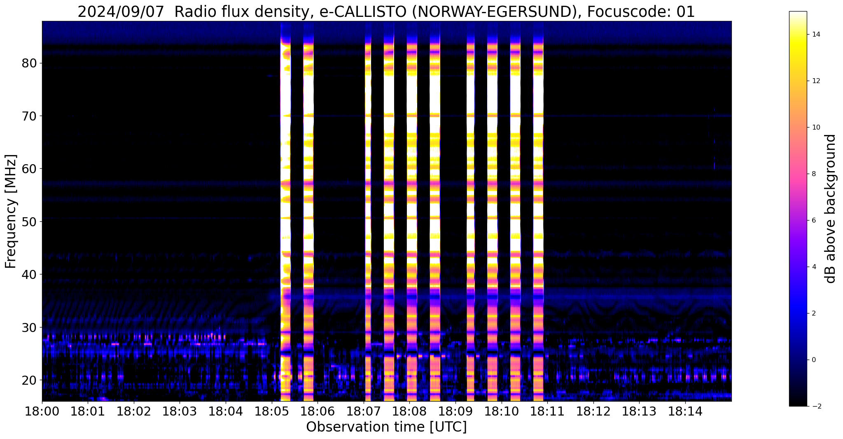
Task: Click the 20 MHz frequency tick label
Action: pos(29,380)
